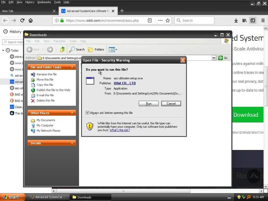Click the green padlock security icon

pos(62,20)
